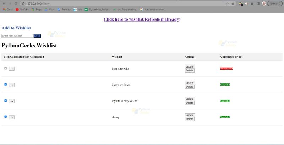Click the Completed badge for 'chirag'

pyautogui.click(x=225, y=117)
